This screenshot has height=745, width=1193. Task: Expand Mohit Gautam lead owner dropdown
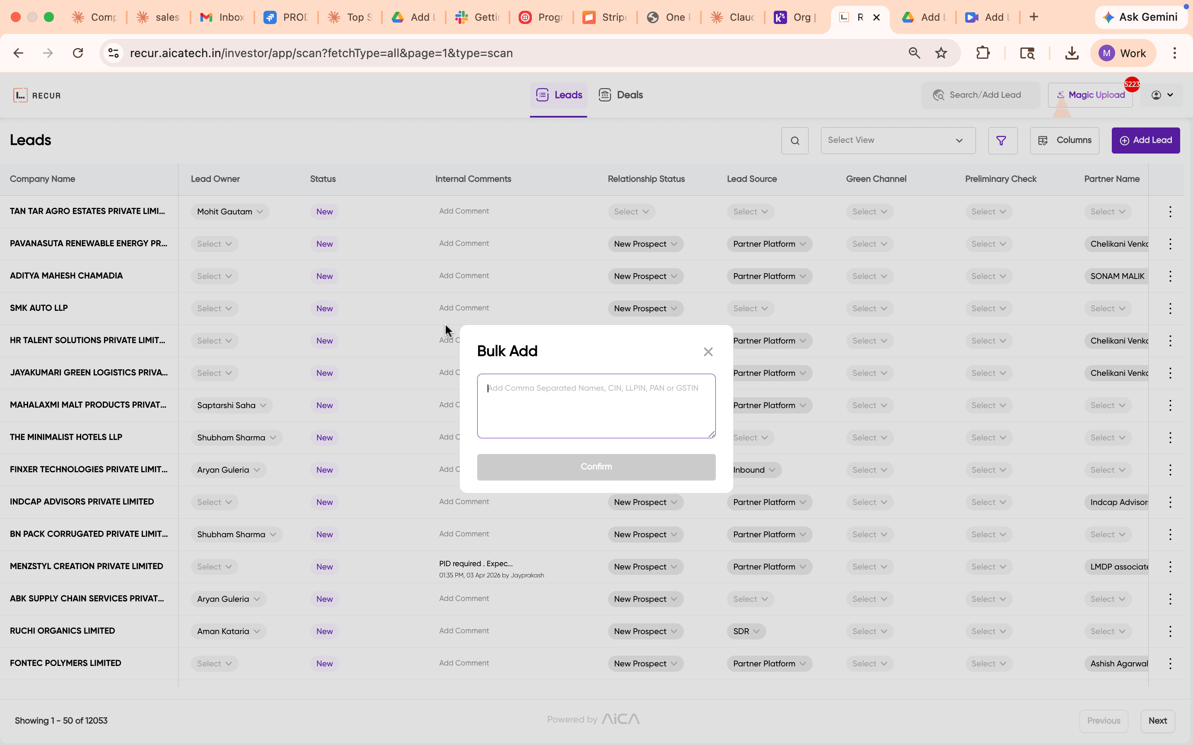pos(260,211)
